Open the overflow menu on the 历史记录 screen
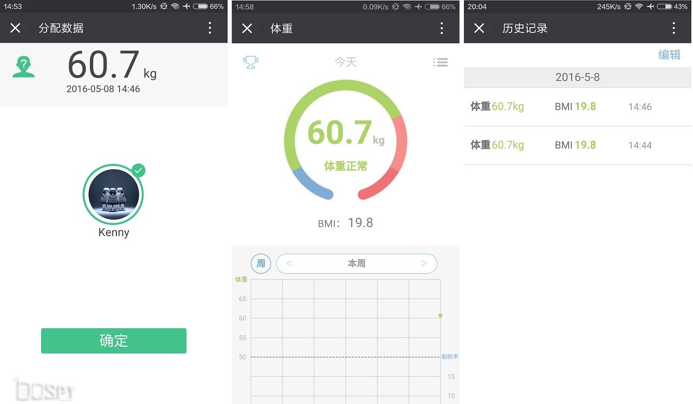 [674, 28]
